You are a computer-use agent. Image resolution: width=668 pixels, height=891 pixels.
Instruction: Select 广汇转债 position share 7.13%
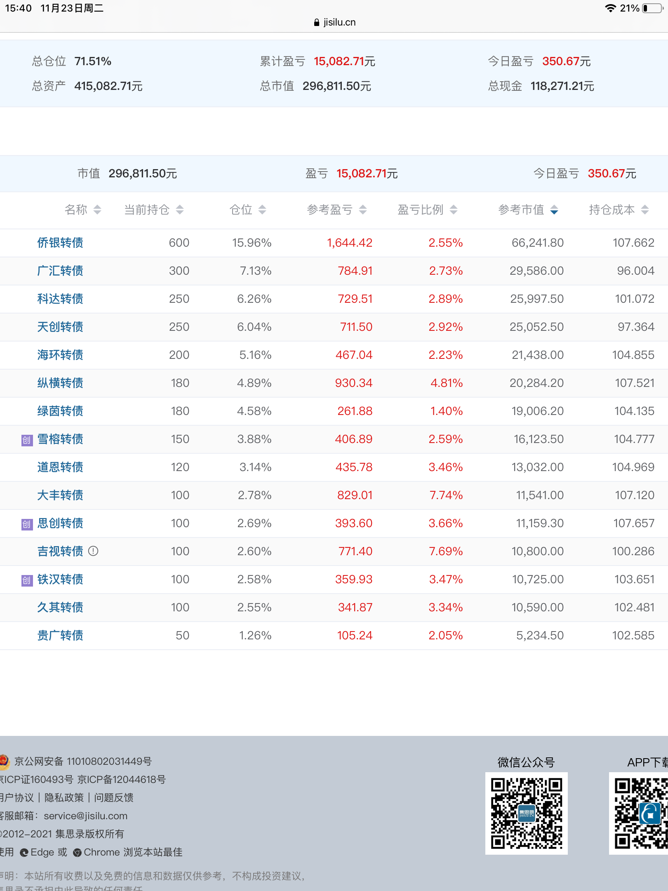(x=256, y=271)
